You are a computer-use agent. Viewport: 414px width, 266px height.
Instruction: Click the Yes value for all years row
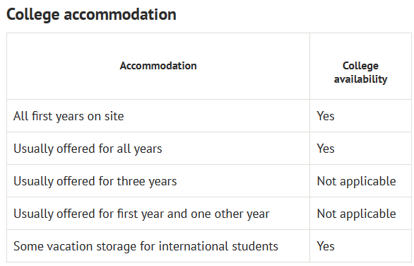[326, 149]
